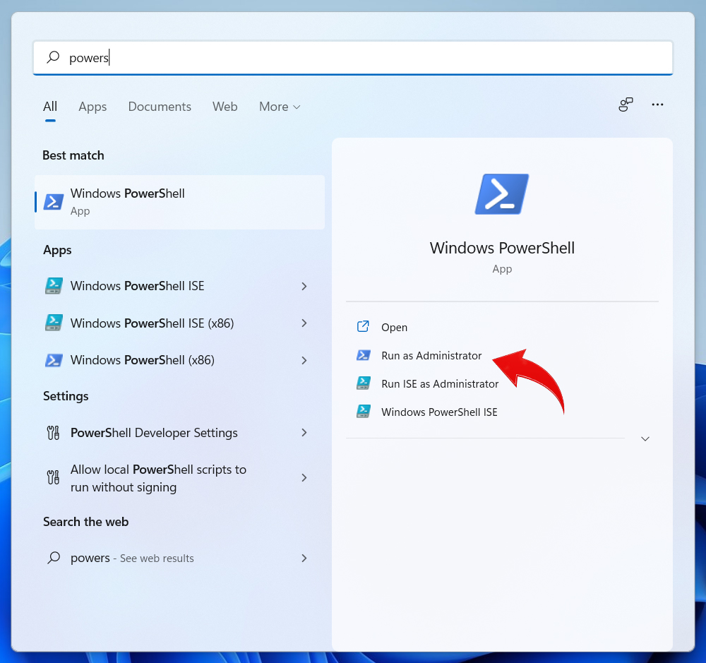Switch to the Documents filter tab
The width and height of the screenshot is (706, 663).
[x=160, y=107]
